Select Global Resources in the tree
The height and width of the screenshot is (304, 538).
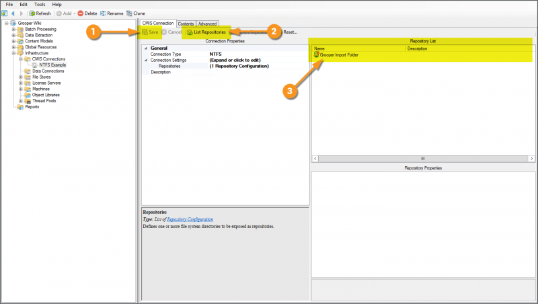pos(41,47)
